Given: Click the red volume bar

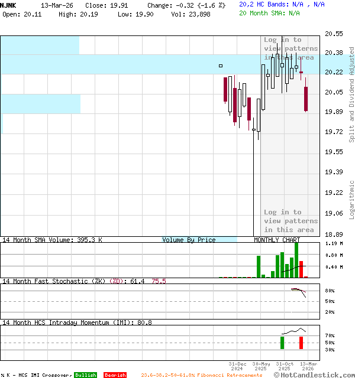Looking at the screenshot, I should (x=301, y=269).
